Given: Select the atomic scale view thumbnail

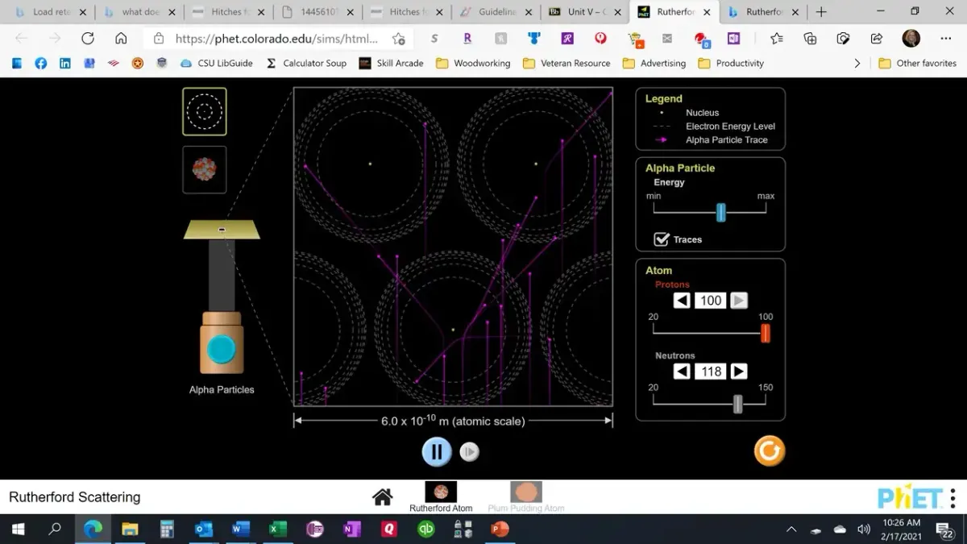Looking at the screenshot, I should tap(205, 111).
